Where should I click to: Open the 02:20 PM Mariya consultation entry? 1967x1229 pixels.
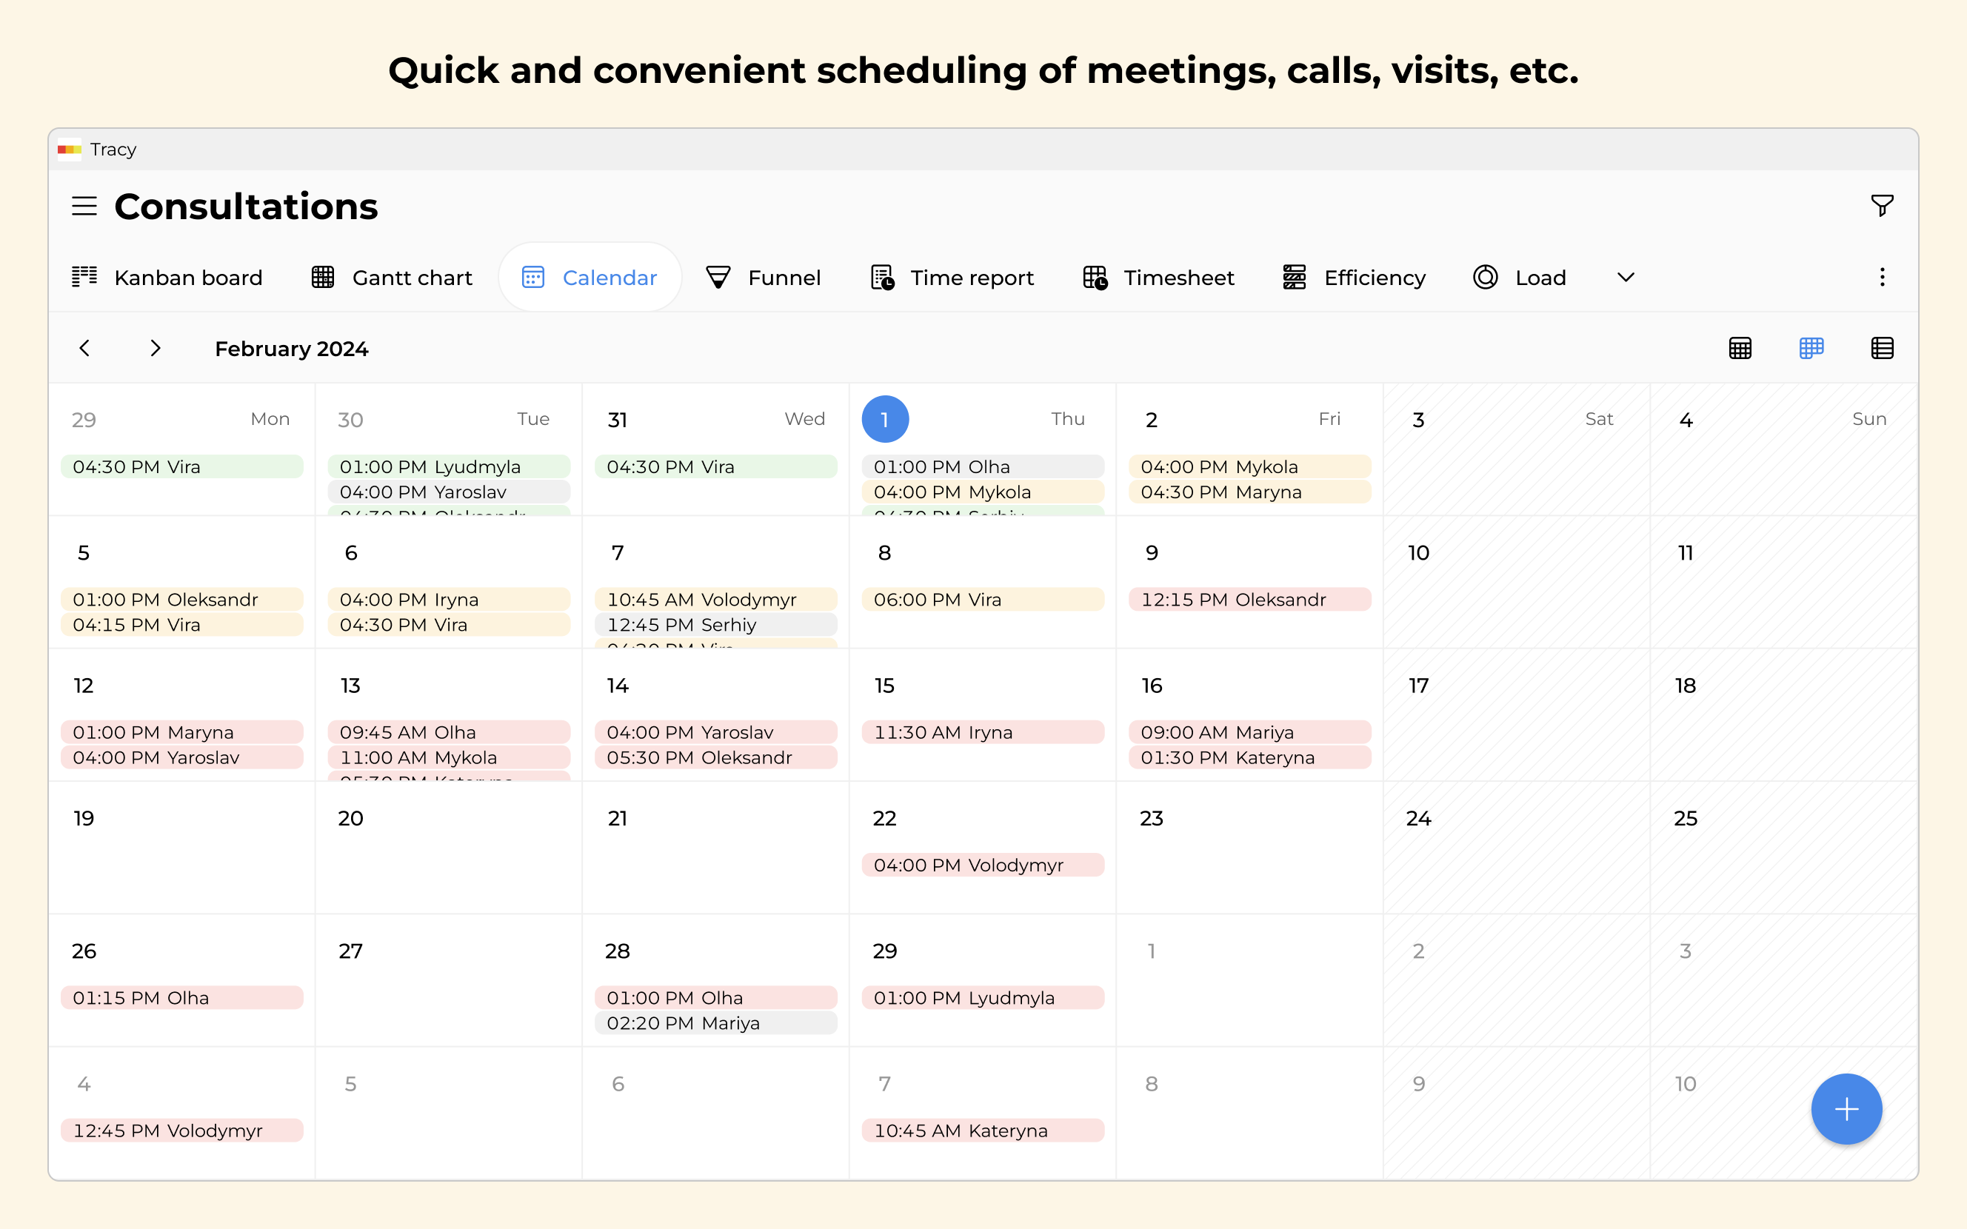point(715,1022)
